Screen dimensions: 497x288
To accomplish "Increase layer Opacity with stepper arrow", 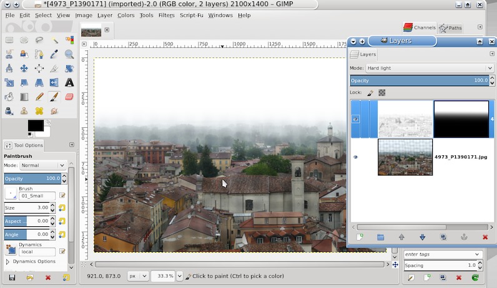I will click(492, 78).
